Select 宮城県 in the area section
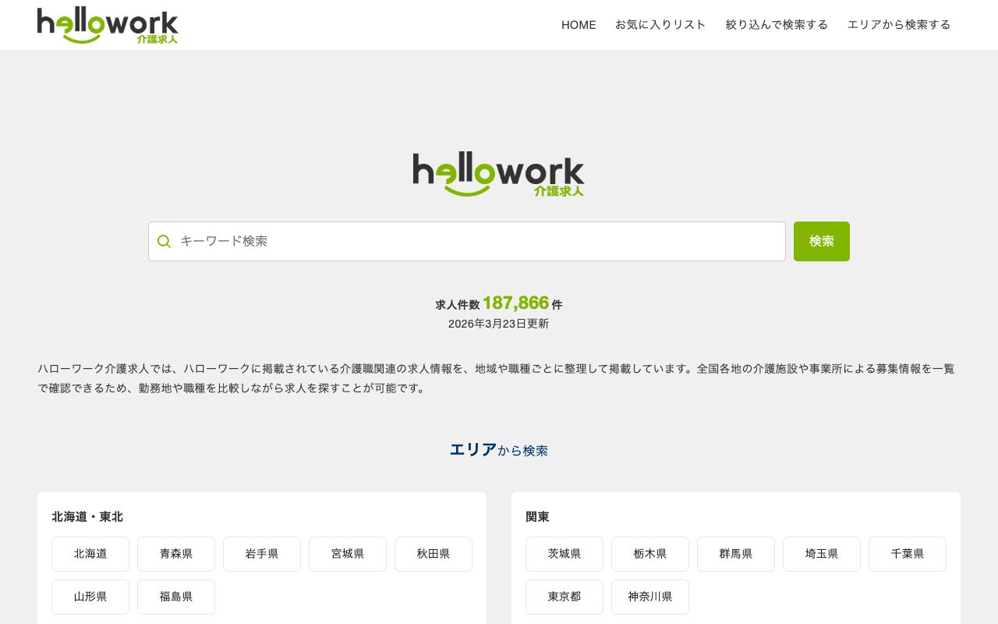The height and width of the screenshot is (624, 998). click(x=348, y=554)
